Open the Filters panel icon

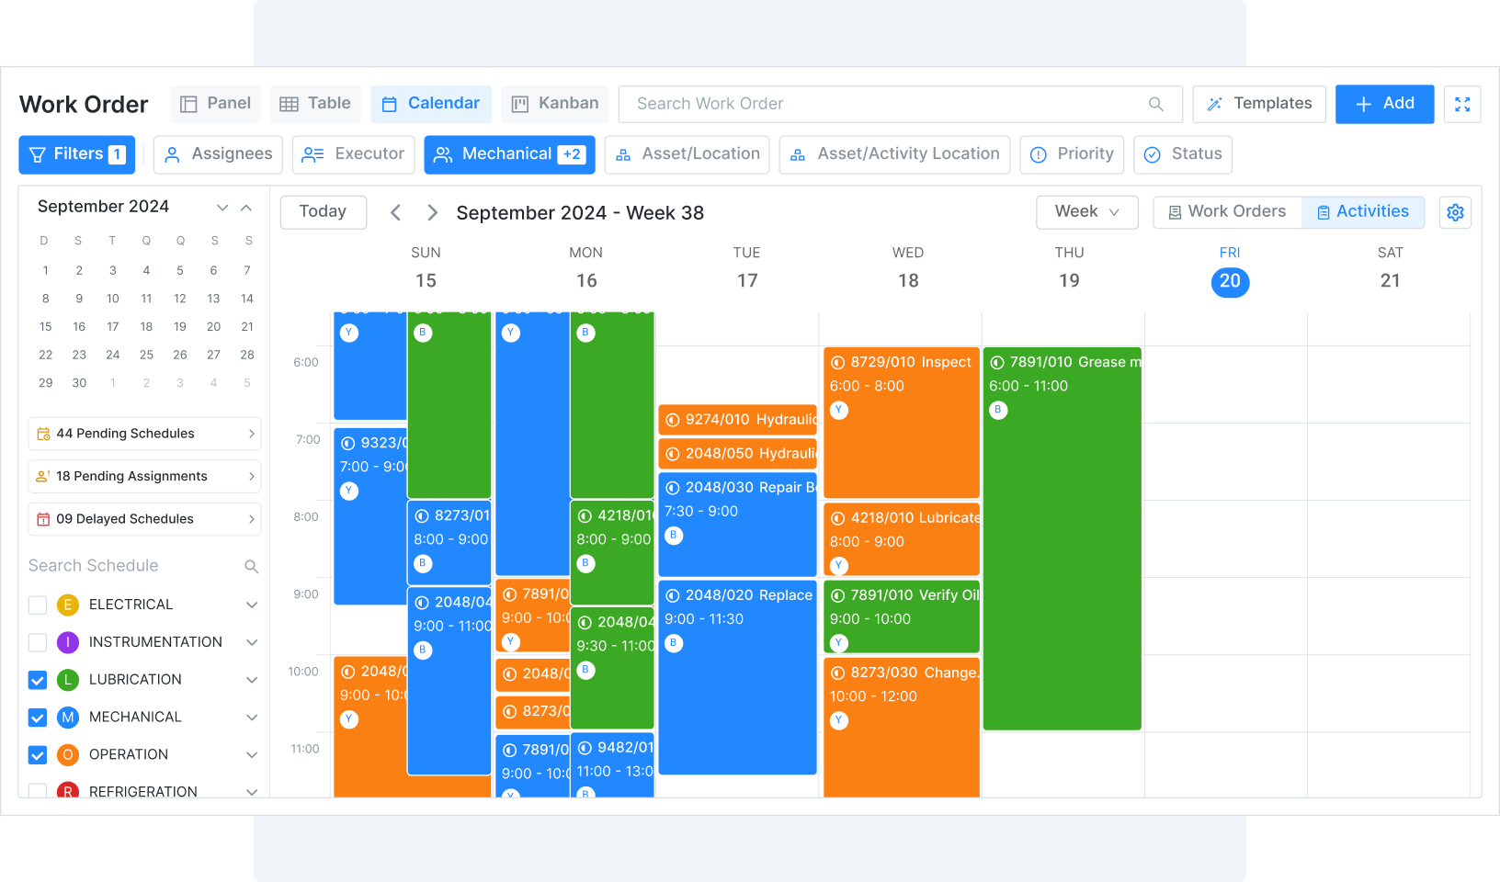point(38,154)
